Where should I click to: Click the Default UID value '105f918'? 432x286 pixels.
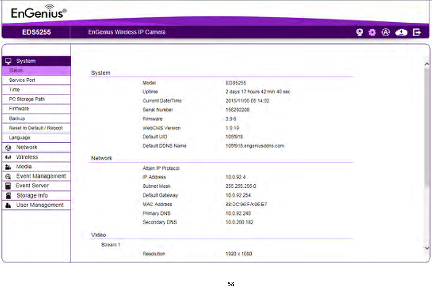point(234,137)
